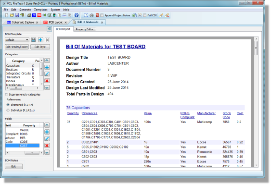Delete the BOM template with grey X
Image resolution: width=271 pixels, height=185 pixels.
click(x=47, y=40)
